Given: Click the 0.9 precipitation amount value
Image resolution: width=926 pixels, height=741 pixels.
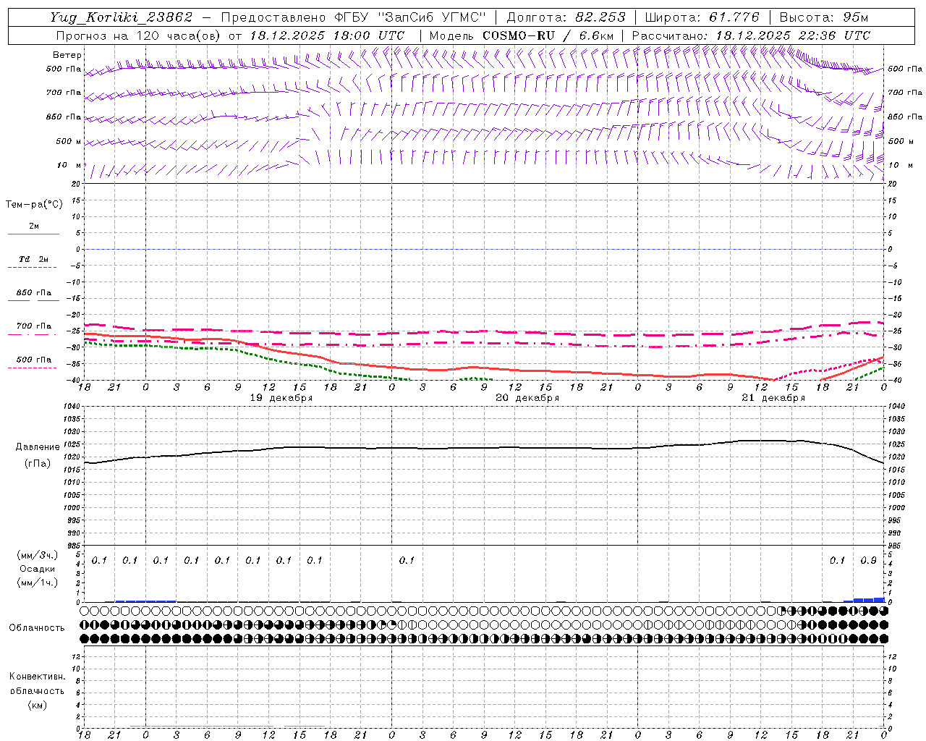Looking at the screenshot, I should pyautogui.click(x=868, y=560).
